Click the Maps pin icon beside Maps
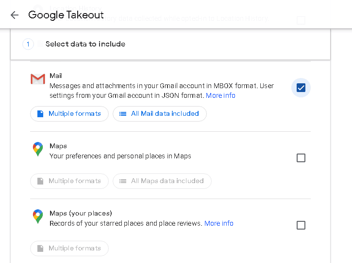The image size is (352, 263). (38, 149)
